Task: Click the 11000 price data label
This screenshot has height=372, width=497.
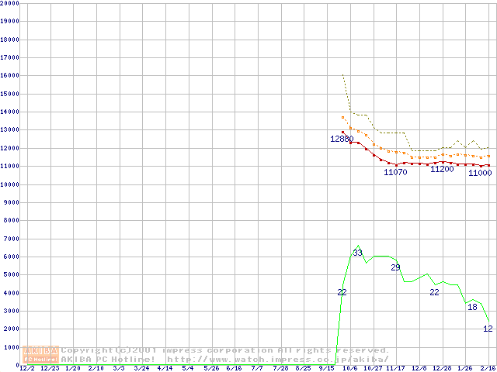Action: tap(479, 173)
